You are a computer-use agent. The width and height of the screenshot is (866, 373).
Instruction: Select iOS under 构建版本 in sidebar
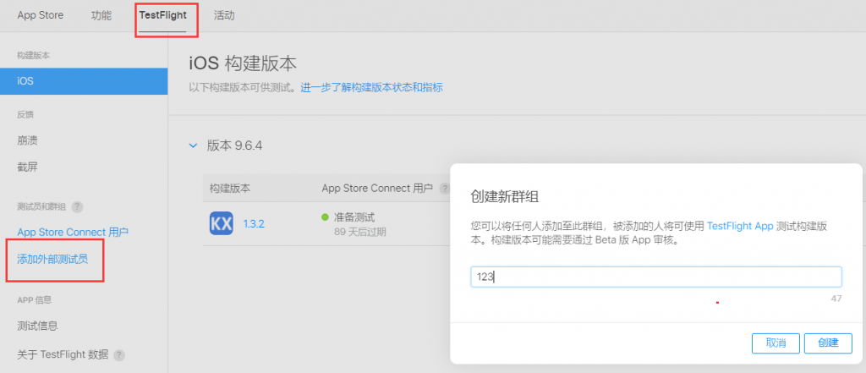(x=84, y=81)
